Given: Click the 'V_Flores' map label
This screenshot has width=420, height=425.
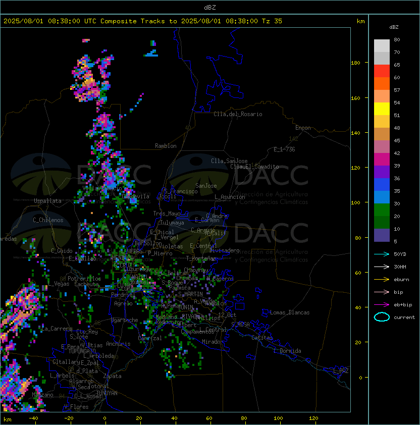Looking at the screenshot, I should coord(76,407).
